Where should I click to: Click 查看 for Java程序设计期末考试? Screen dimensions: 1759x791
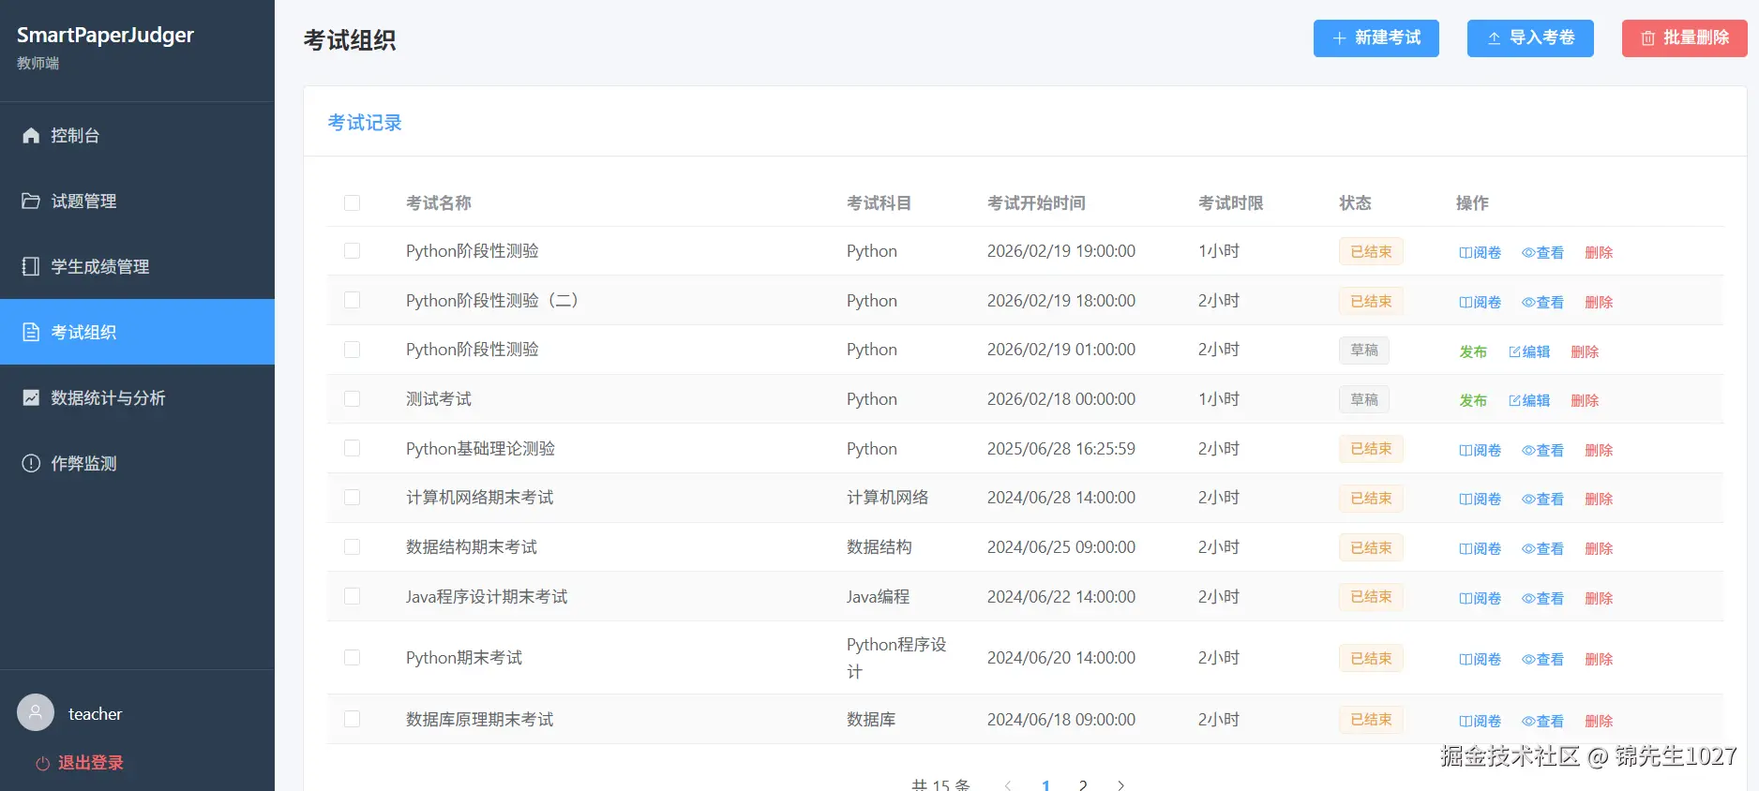point(1542,598)
